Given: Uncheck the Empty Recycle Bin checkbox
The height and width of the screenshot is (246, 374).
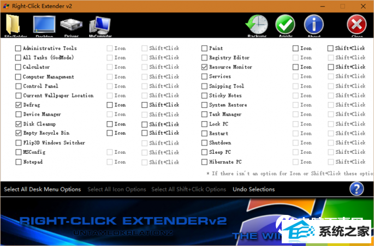Looking at the screenshot, I should (19, 133).
